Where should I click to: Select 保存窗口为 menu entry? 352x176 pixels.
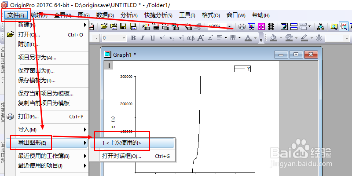(x=47, y=71)
